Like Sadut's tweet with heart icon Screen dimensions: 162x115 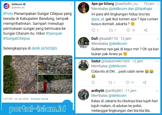coord(127,83)
